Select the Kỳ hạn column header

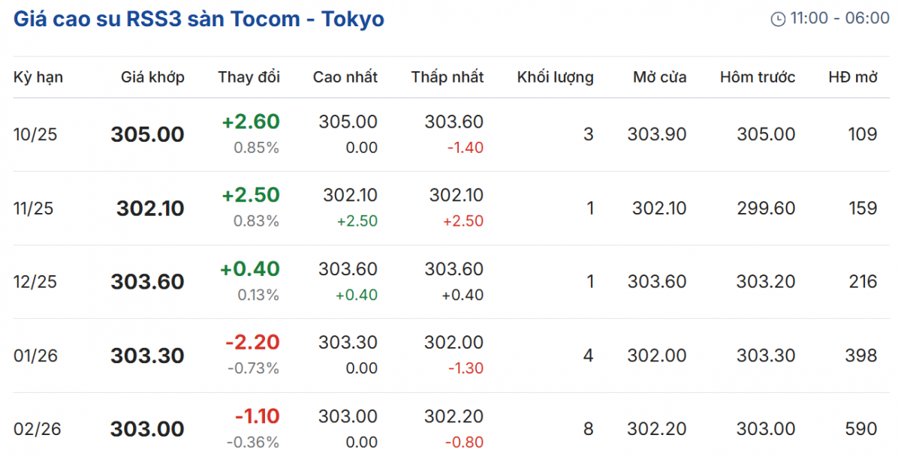pyautogui.click(x=38, y=77)
